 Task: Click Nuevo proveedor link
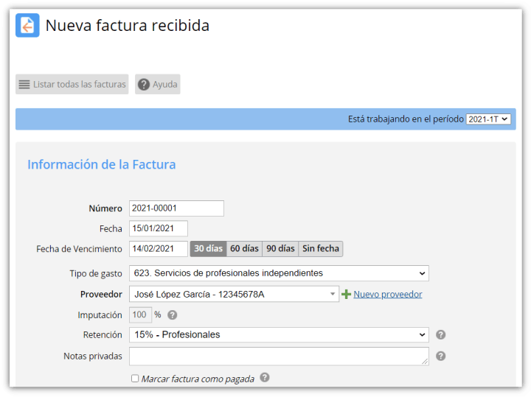coord(388,294)
